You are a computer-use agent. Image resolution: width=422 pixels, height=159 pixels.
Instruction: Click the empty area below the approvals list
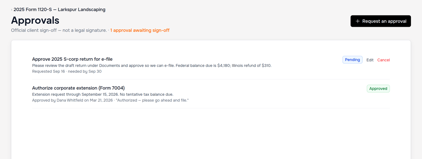[211, 134]
